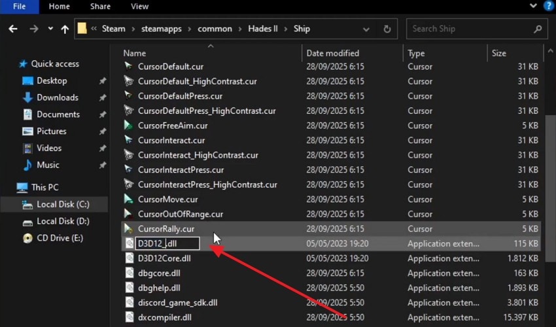Go up one folder level
The height and width of the screenshot is (327, 556).
65,29
